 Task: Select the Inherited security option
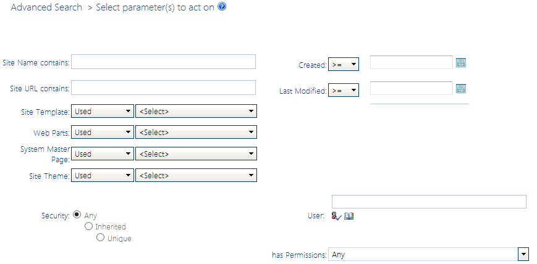click(x=88, y=226)
